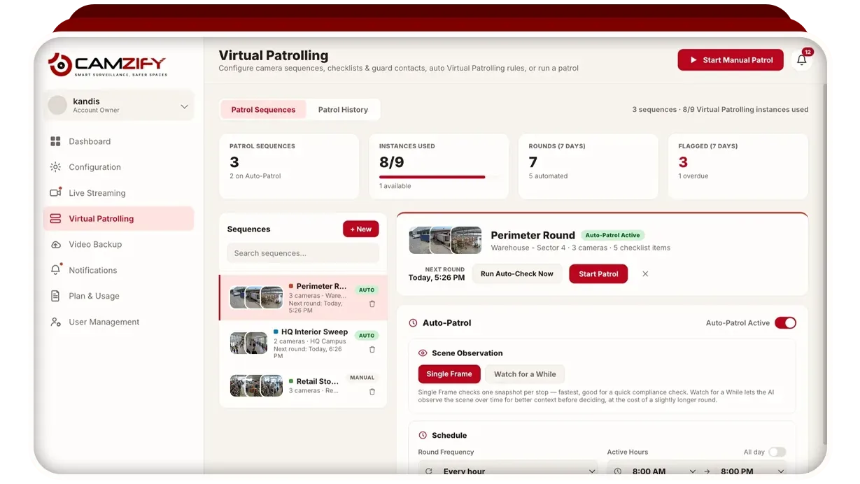Click Start Manual Patrol button
This screenshot has width=860, height=484.
[731, 60]
